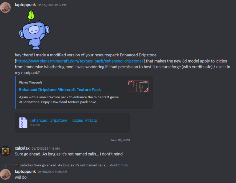
Task: Click small xalixilax avatar in reply preview
Action: coord(17,165)
